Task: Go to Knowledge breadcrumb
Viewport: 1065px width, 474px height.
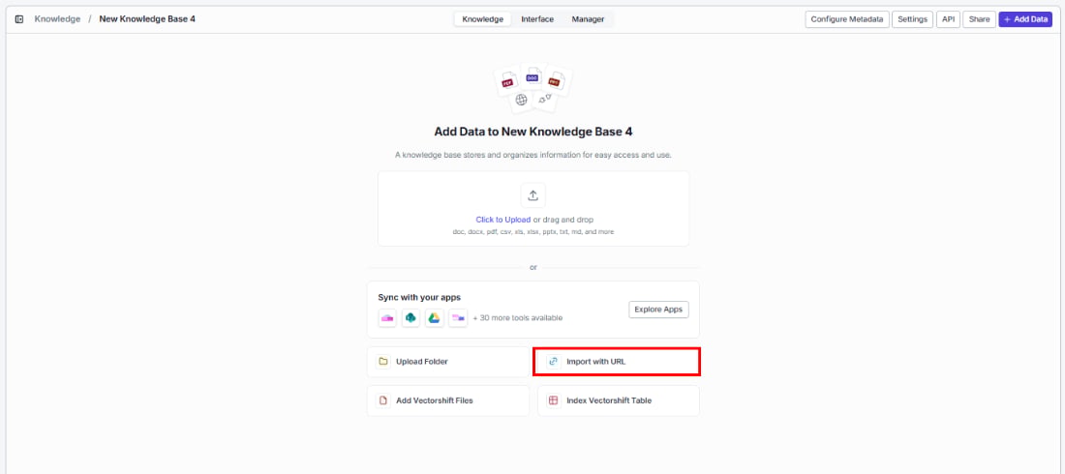Action: point(57,19)
